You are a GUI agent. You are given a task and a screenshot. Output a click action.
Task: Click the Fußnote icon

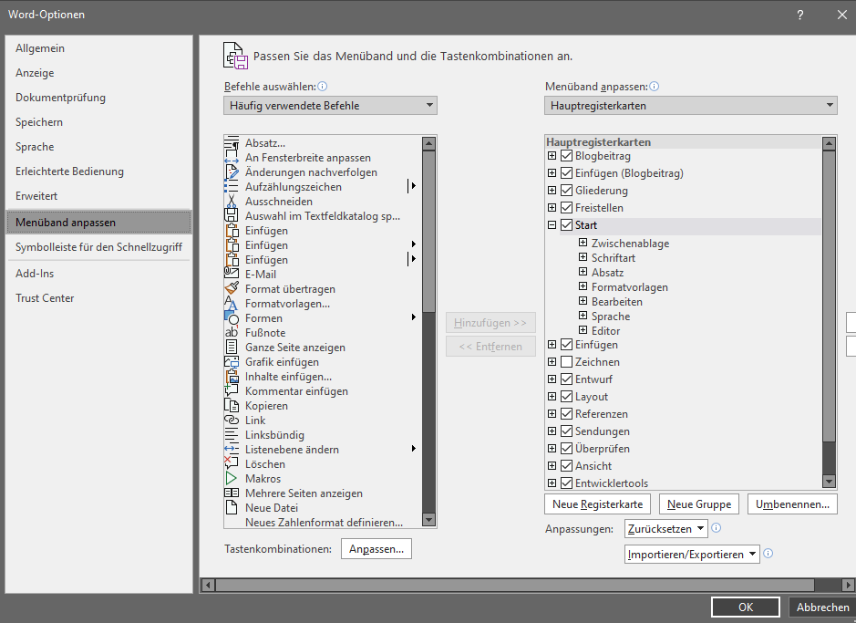[232, 333]
